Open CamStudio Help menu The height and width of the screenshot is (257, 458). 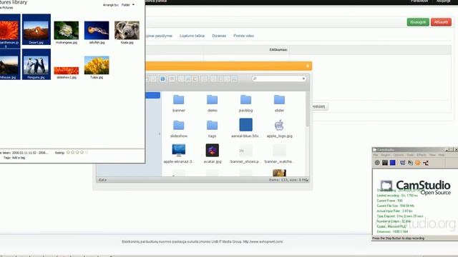pyautogui.click(x=442, y=155)
